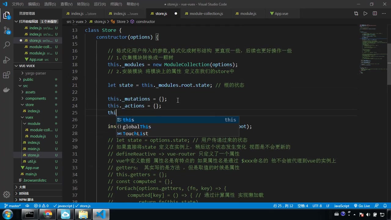Expand the Outline (大纲) section
The height and width of the screenshot is (220, 391).
click(38, 187)
